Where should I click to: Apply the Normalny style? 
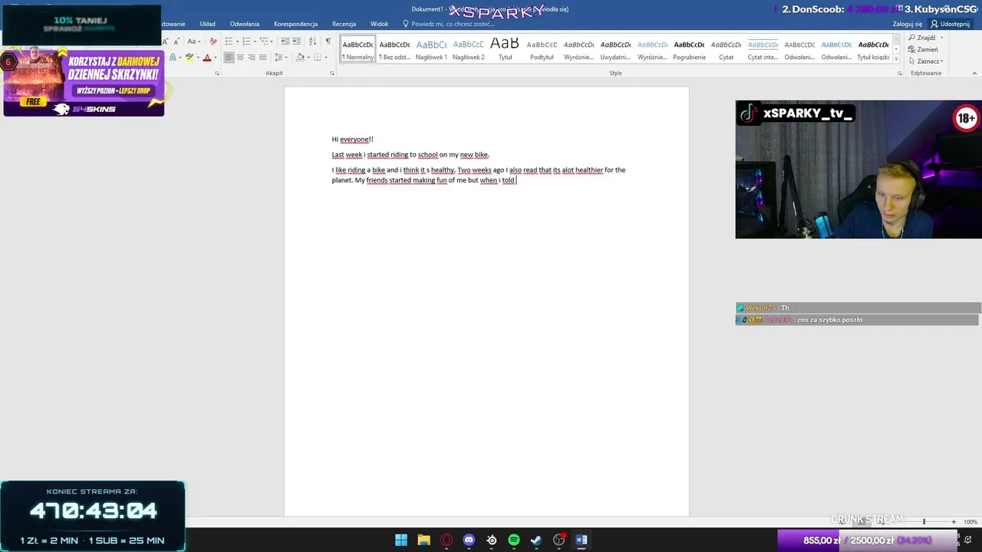click(x=358, y=49)
